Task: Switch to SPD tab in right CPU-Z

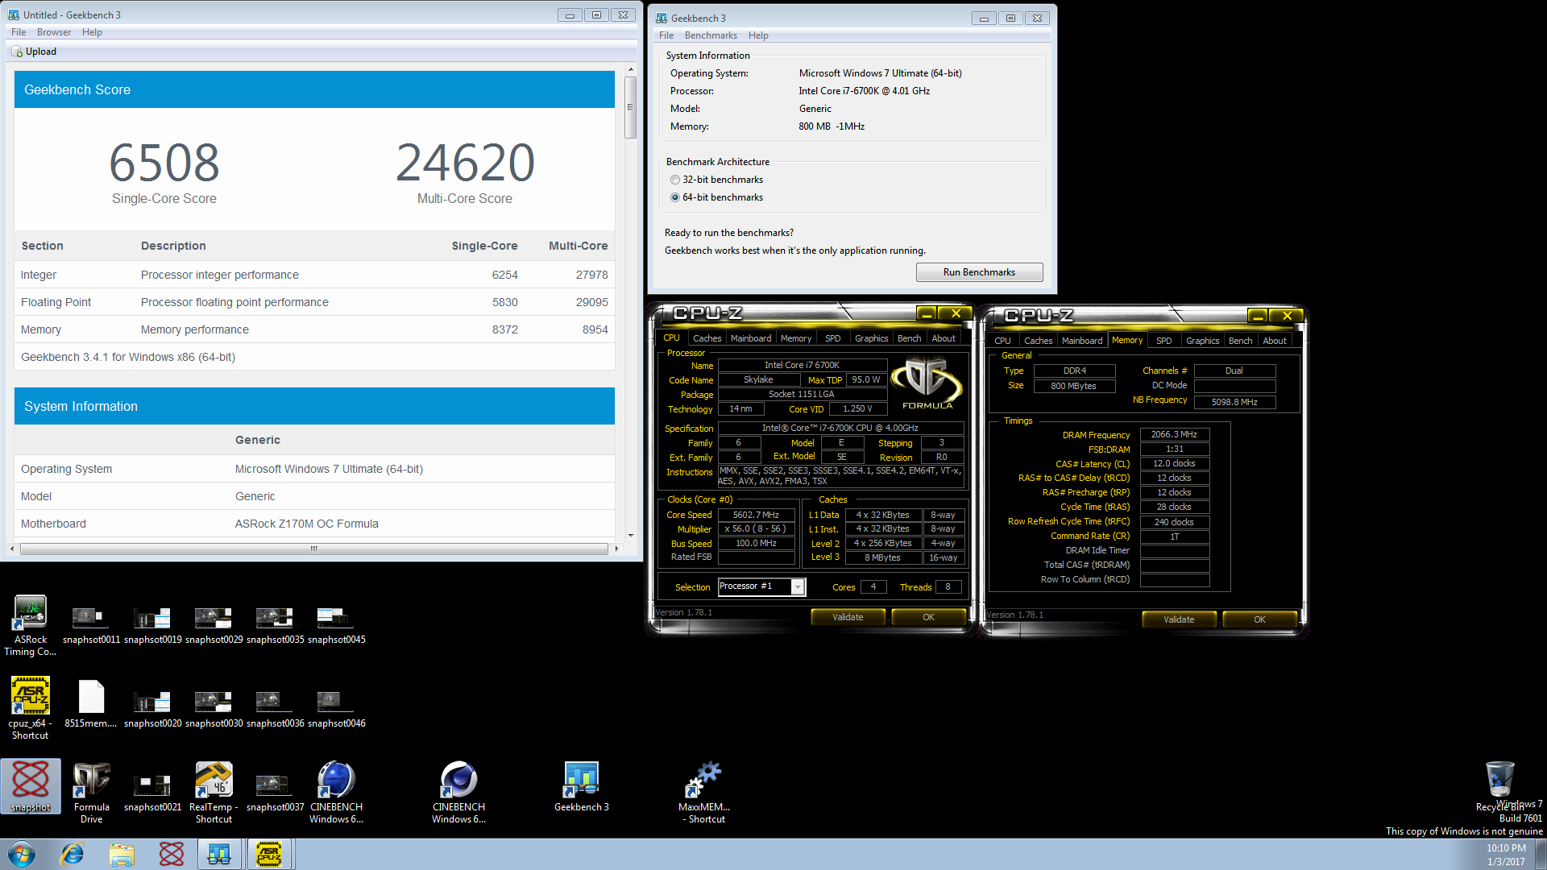Action: 1163,341
